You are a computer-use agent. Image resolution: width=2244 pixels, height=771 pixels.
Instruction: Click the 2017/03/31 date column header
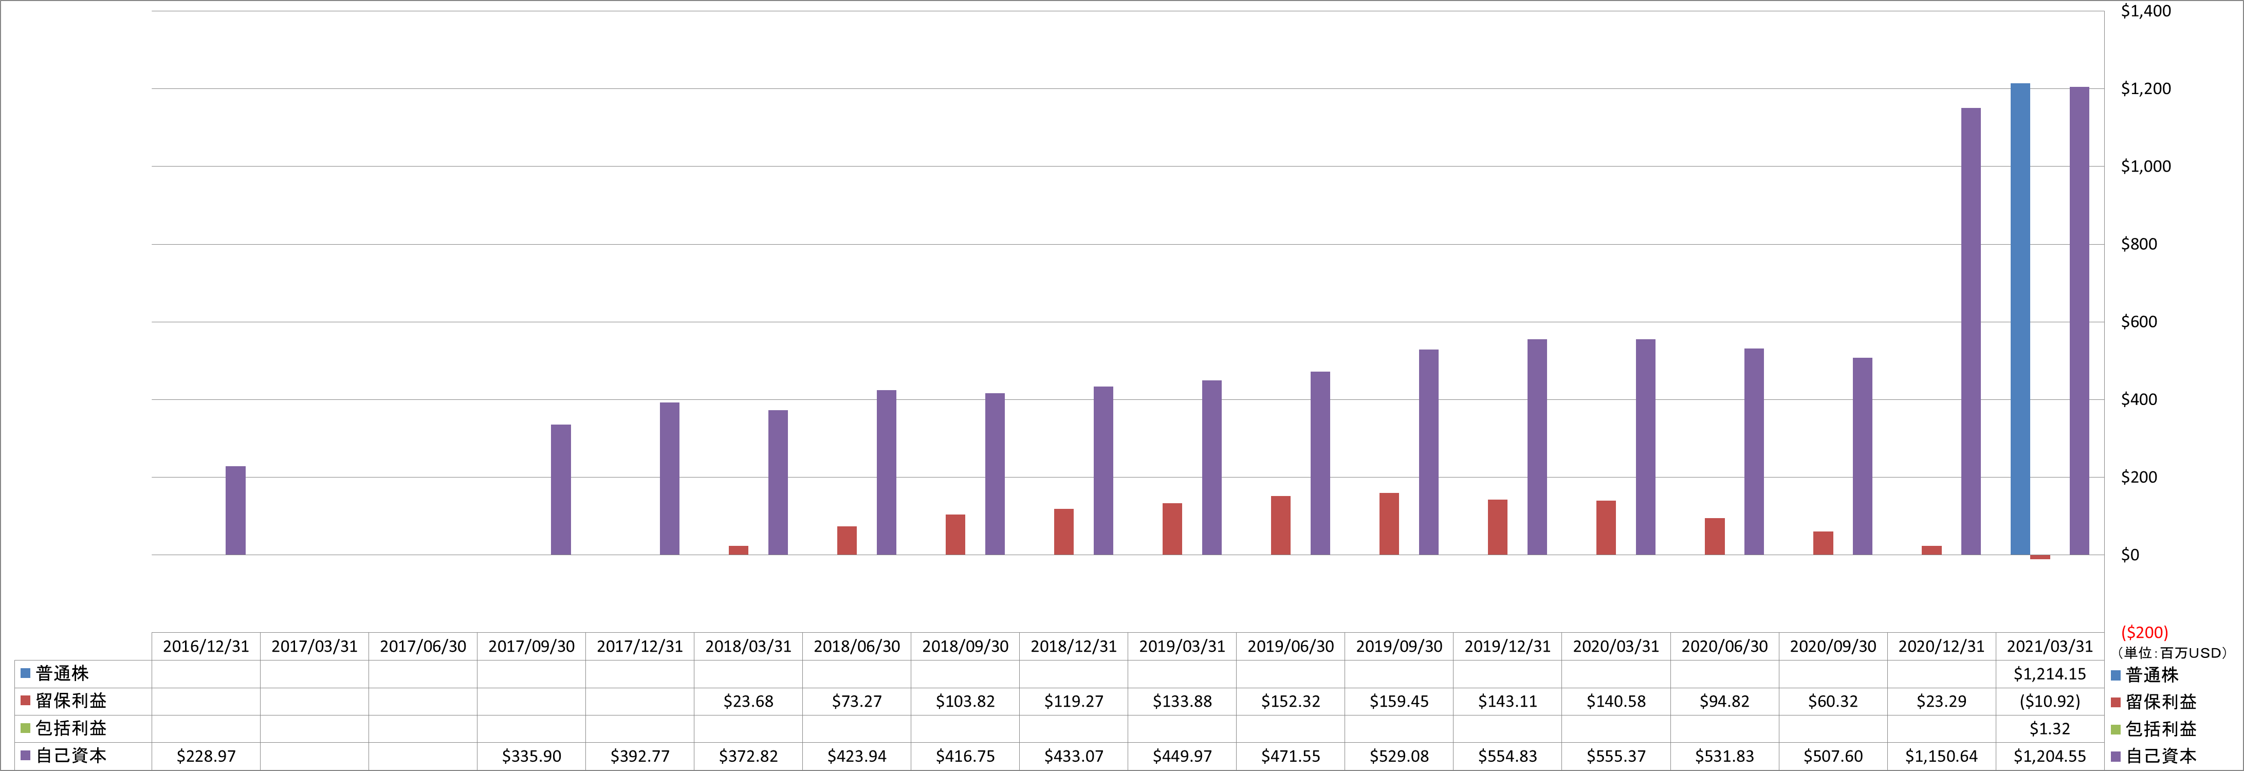tap(315, 647)
